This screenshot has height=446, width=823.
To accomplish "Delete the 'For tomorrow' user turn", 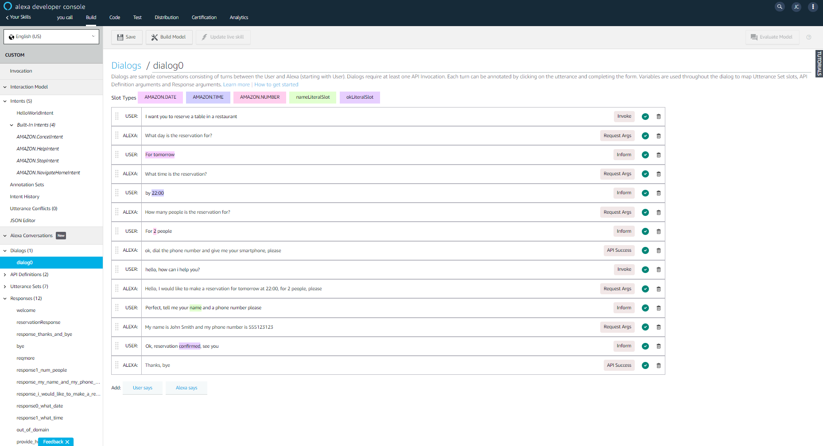I will (659, 155).
